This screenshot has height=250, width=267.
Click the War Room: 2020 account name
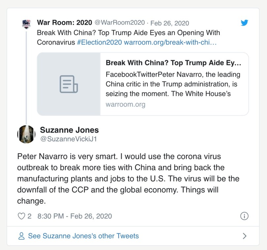click(65, 23)
